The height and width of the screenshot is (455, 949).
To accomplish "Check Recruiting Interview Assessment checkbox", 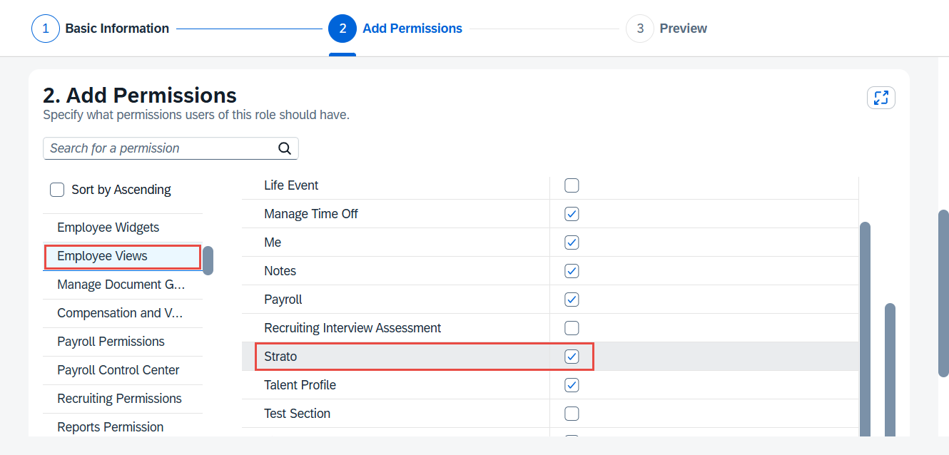I will pos(572,328).
